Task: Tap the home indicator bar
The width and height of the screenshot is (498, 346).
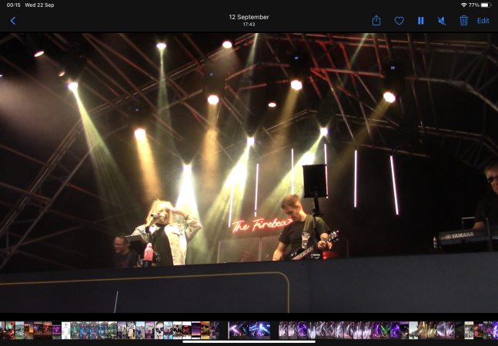Action: point(249,342)
